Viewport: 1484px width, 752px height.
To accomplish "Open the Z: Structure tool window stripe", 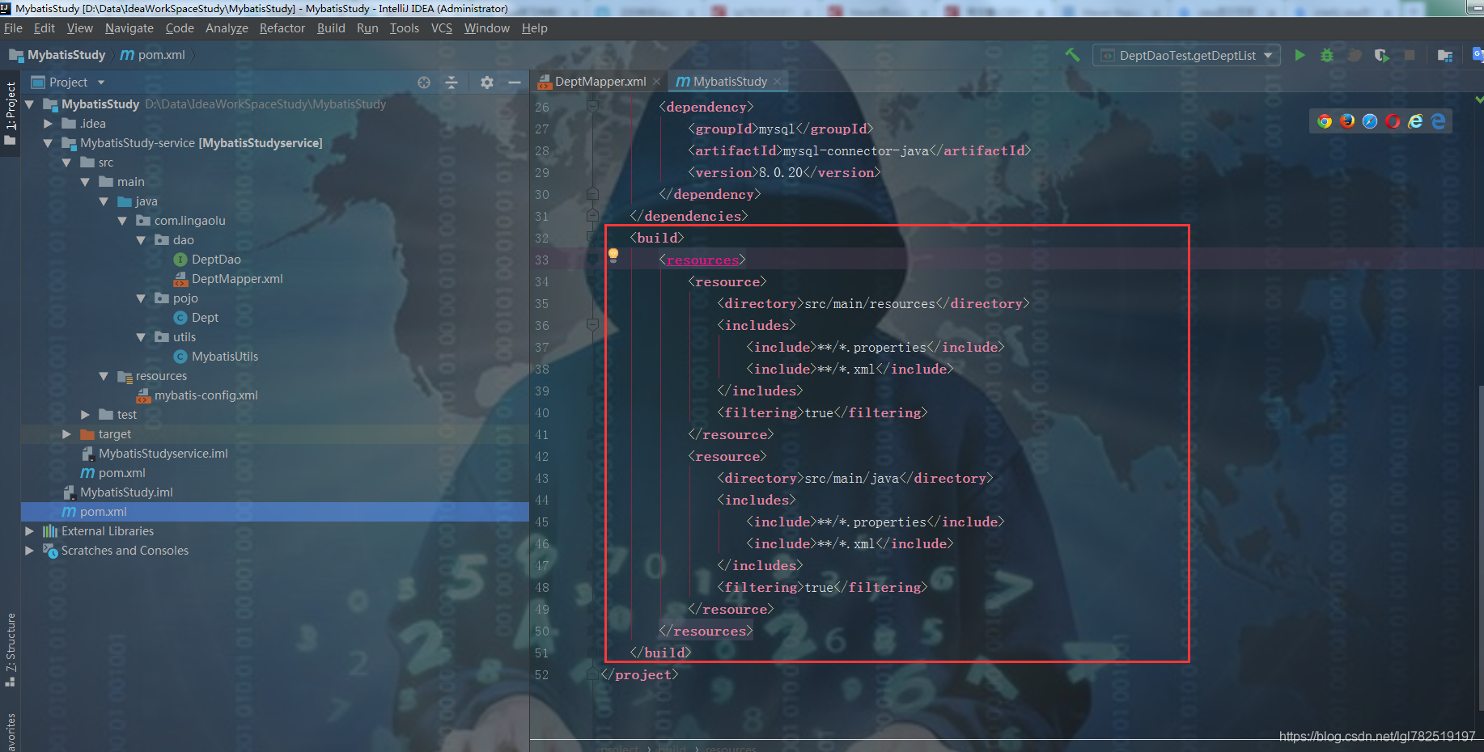I will (10, 649).
